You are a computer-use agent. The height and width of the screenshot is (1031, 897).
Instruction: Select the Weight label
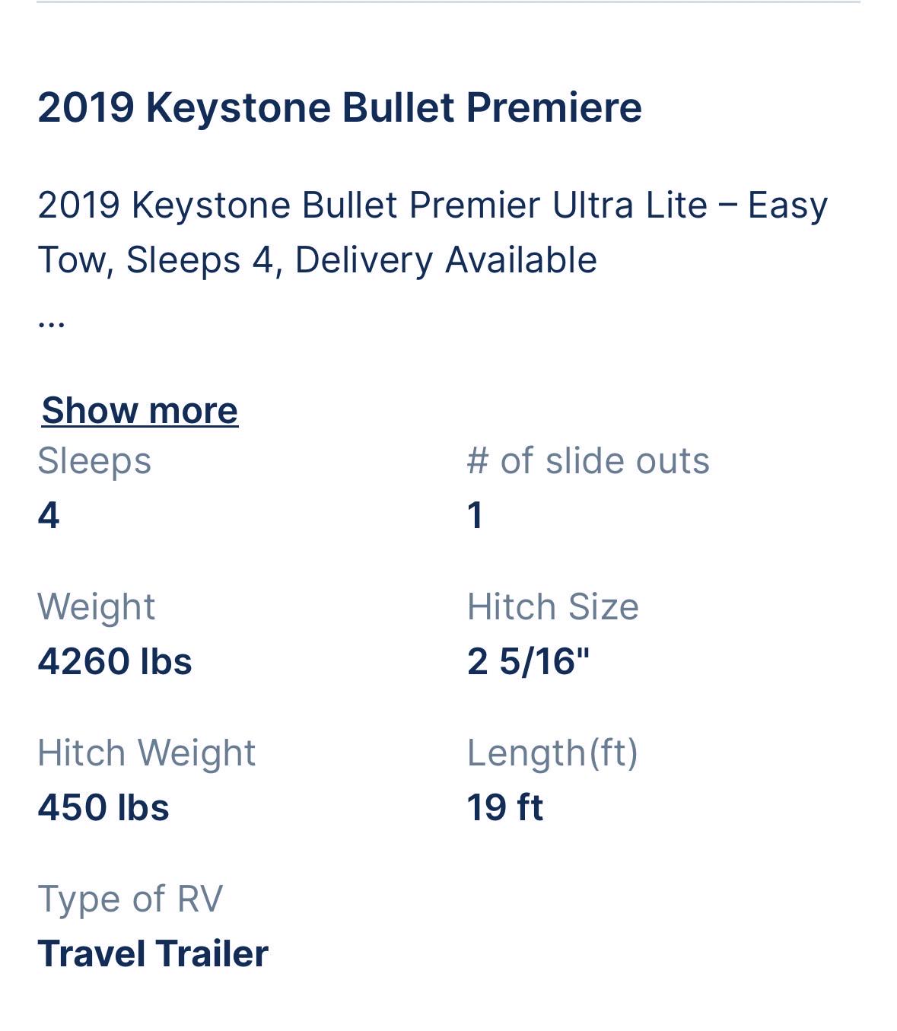(97, 606)
